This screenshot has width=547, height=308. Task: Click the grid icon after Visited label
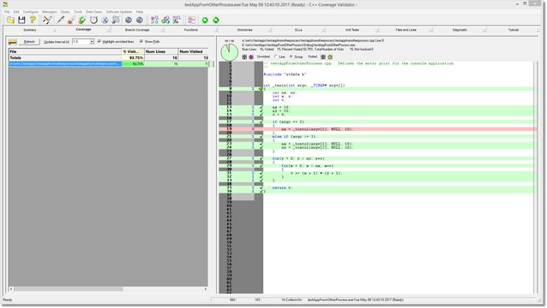coord(323,56)
